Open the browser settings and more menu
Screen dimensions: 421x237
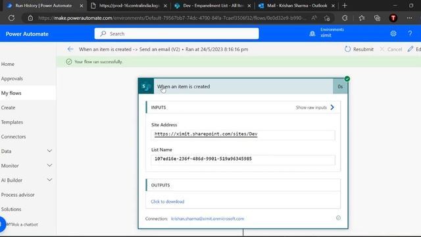click(409, 18)
